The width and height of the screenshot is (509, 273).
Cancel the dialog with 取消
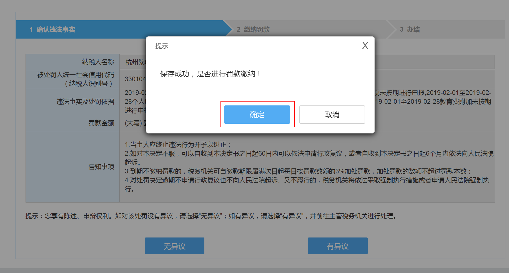[x=332, y=115]
